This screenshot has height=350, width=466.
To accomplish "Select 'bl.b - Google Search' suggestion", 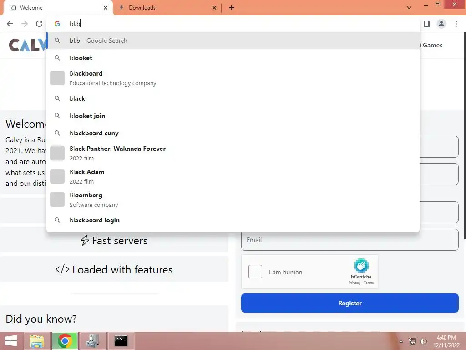I will coord(233,41).
